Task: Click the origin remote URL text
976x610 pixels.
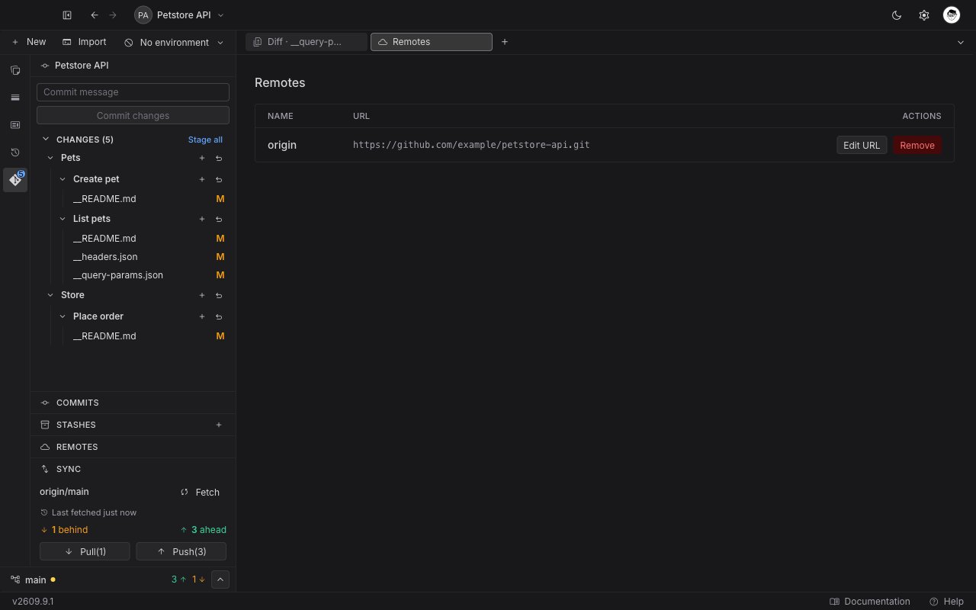Action: pyautogui.click(x=471, y=145)
